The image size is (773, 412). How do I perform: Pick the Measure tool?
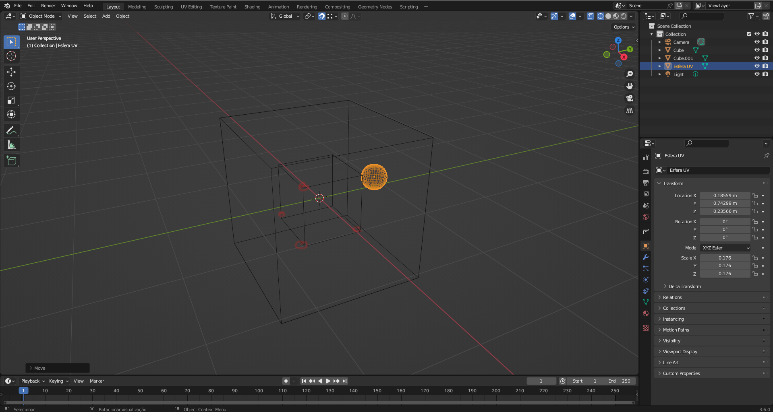(x=11, y=144)
